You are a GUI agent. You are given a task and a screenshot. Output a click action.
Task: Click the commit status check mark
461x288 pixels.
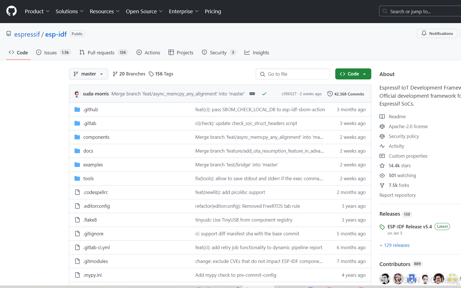pyautogui.click(x=264, y=94)
